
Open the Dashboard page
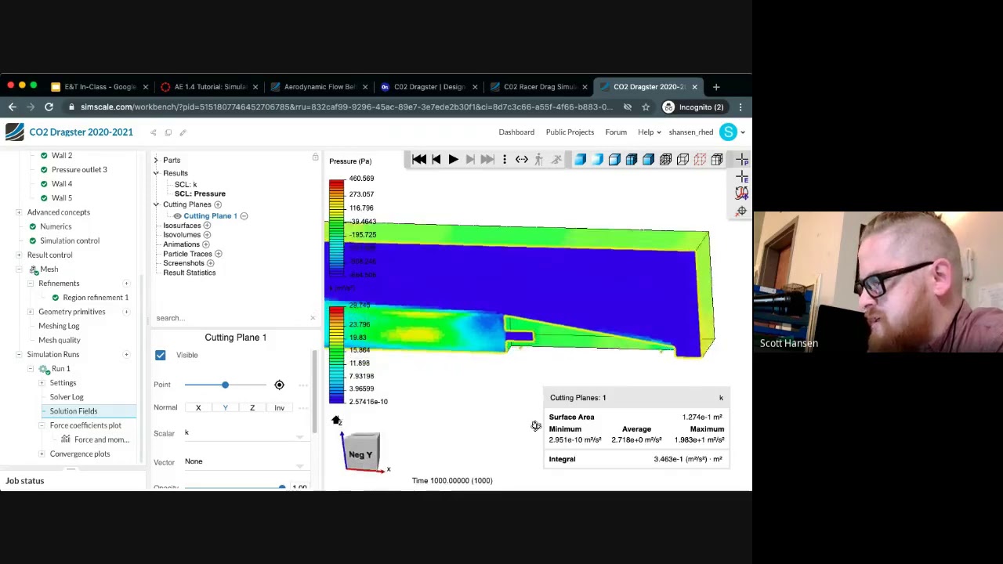pyautogui.click(x=516, y=132)
